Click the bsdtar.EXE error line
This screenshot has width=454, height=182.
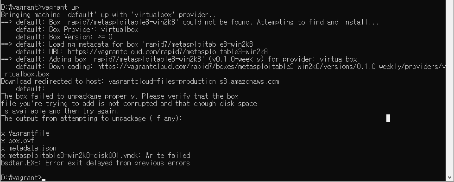pos(97,163)
